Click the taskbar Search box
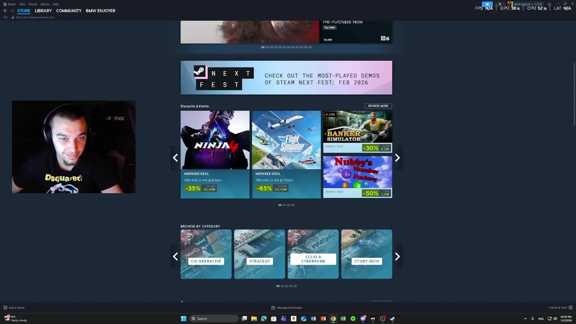 point(213,319)
